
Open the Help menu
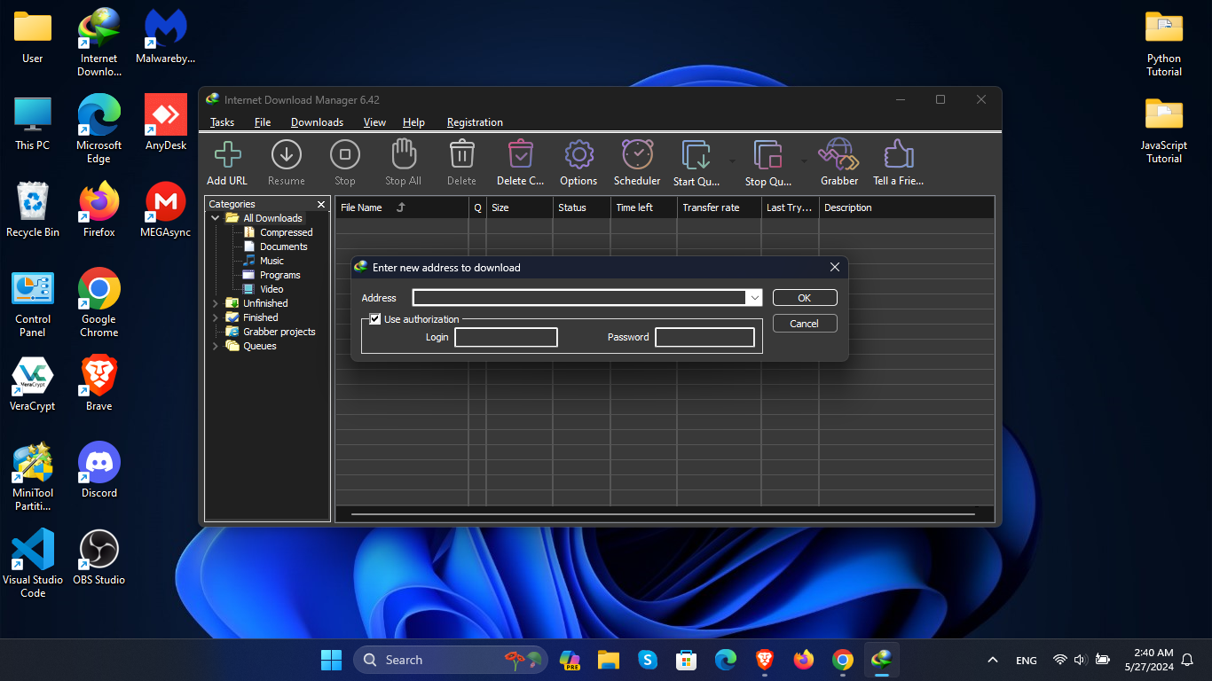[413, 122]
